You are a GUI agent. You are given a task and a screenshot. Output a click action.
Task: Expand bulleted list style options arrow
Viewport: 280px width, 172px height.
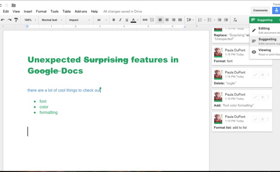click(x=215, y=20)
